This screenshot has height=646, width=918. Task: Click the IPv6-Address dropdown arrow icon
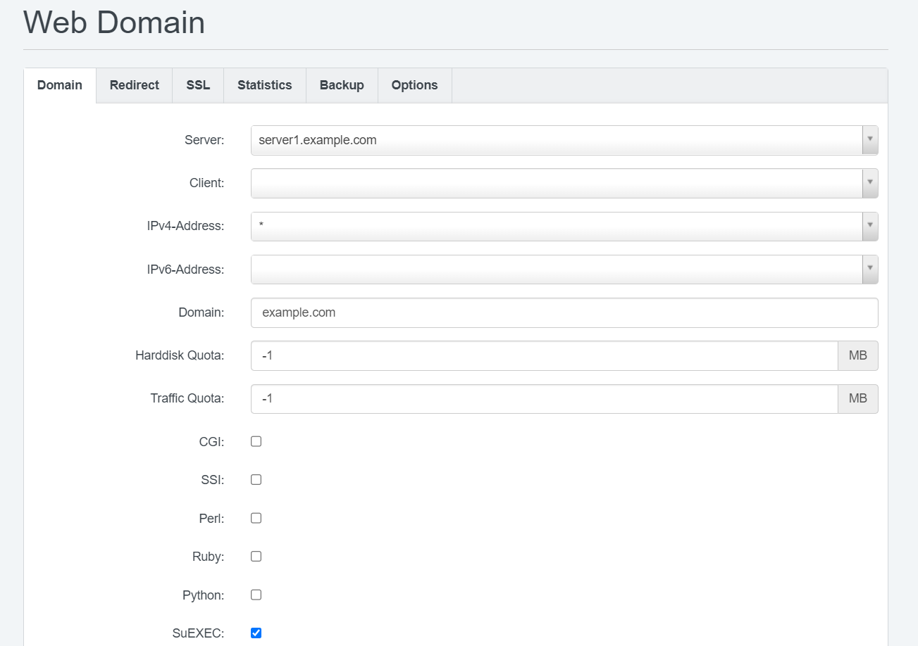pos(870,269)
